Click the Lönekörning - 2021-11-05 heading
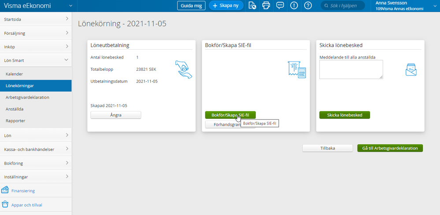This screenshot has height=215, width=440. click(122, 23)
